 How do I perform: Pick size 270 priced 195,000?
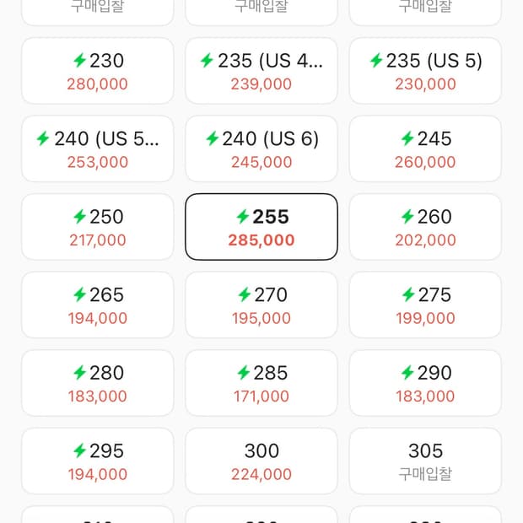pyautogui.click(x=261, y=305)
